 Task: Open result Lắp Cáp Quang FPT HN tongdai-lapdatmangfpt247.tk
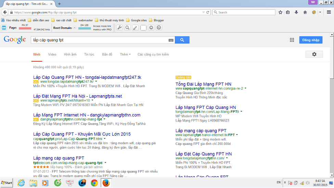[87, 77]
